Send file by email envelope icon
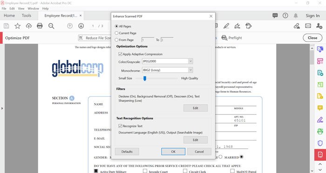 tap(308, 26)
